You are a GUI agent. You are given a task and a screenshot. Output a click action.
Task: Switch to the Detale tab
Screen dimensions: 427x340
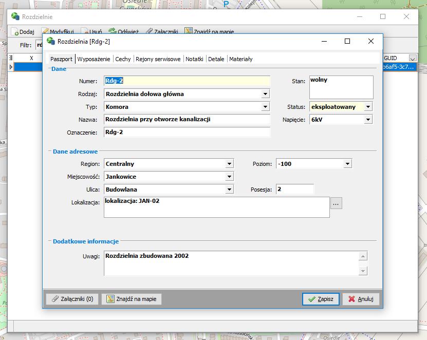216,59
